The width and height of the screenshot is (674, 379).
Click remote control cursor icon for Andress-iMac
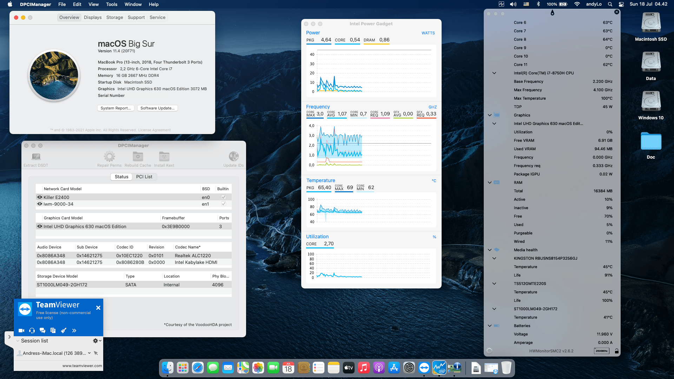coord(96,353)
